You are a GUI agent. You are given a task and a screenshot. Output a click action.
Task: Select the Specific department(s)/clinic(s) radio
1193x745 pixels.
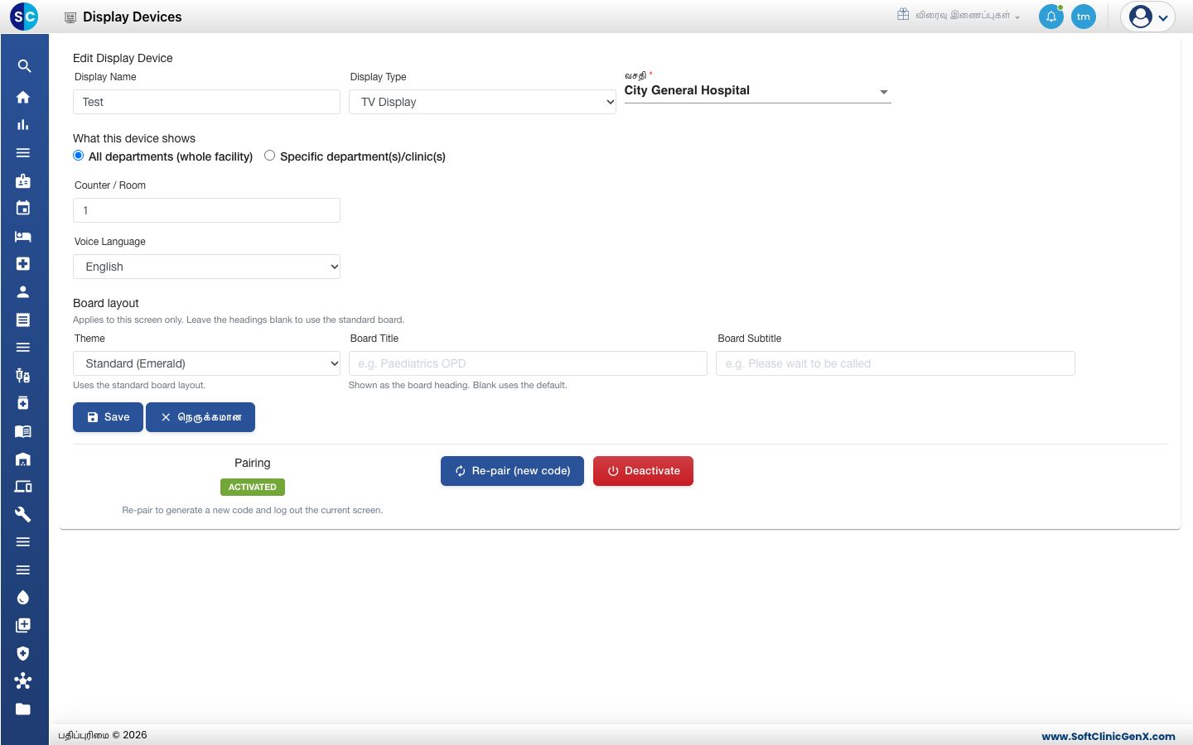[x=270, y=156]
